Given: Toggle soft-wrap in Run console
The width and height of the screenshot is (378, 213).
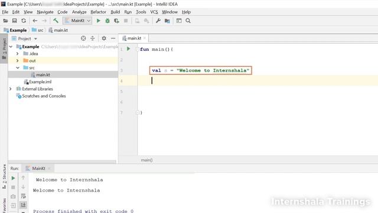Looking at the screenshot, I should click(x=23, y=196).
